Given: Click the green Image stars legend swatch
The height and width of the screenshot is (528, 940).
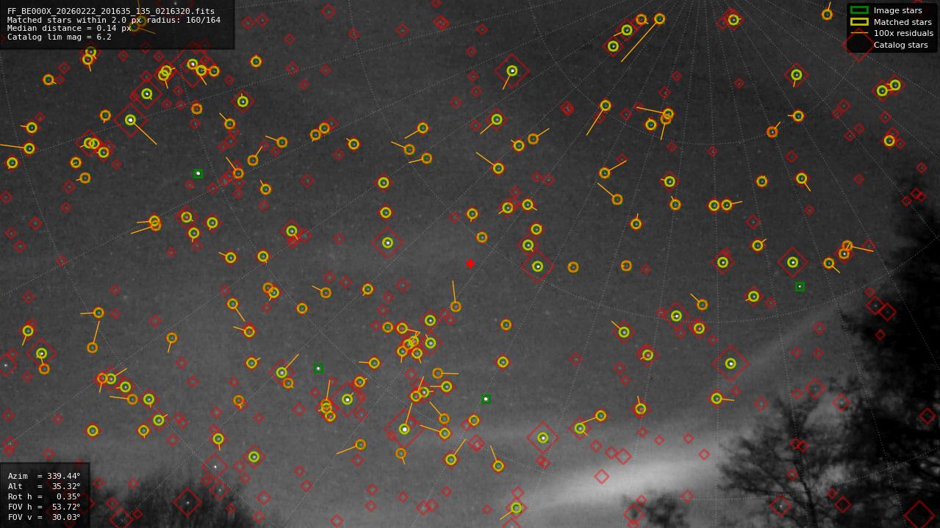Looking at the screenshot, I should (x=858, y=10).
